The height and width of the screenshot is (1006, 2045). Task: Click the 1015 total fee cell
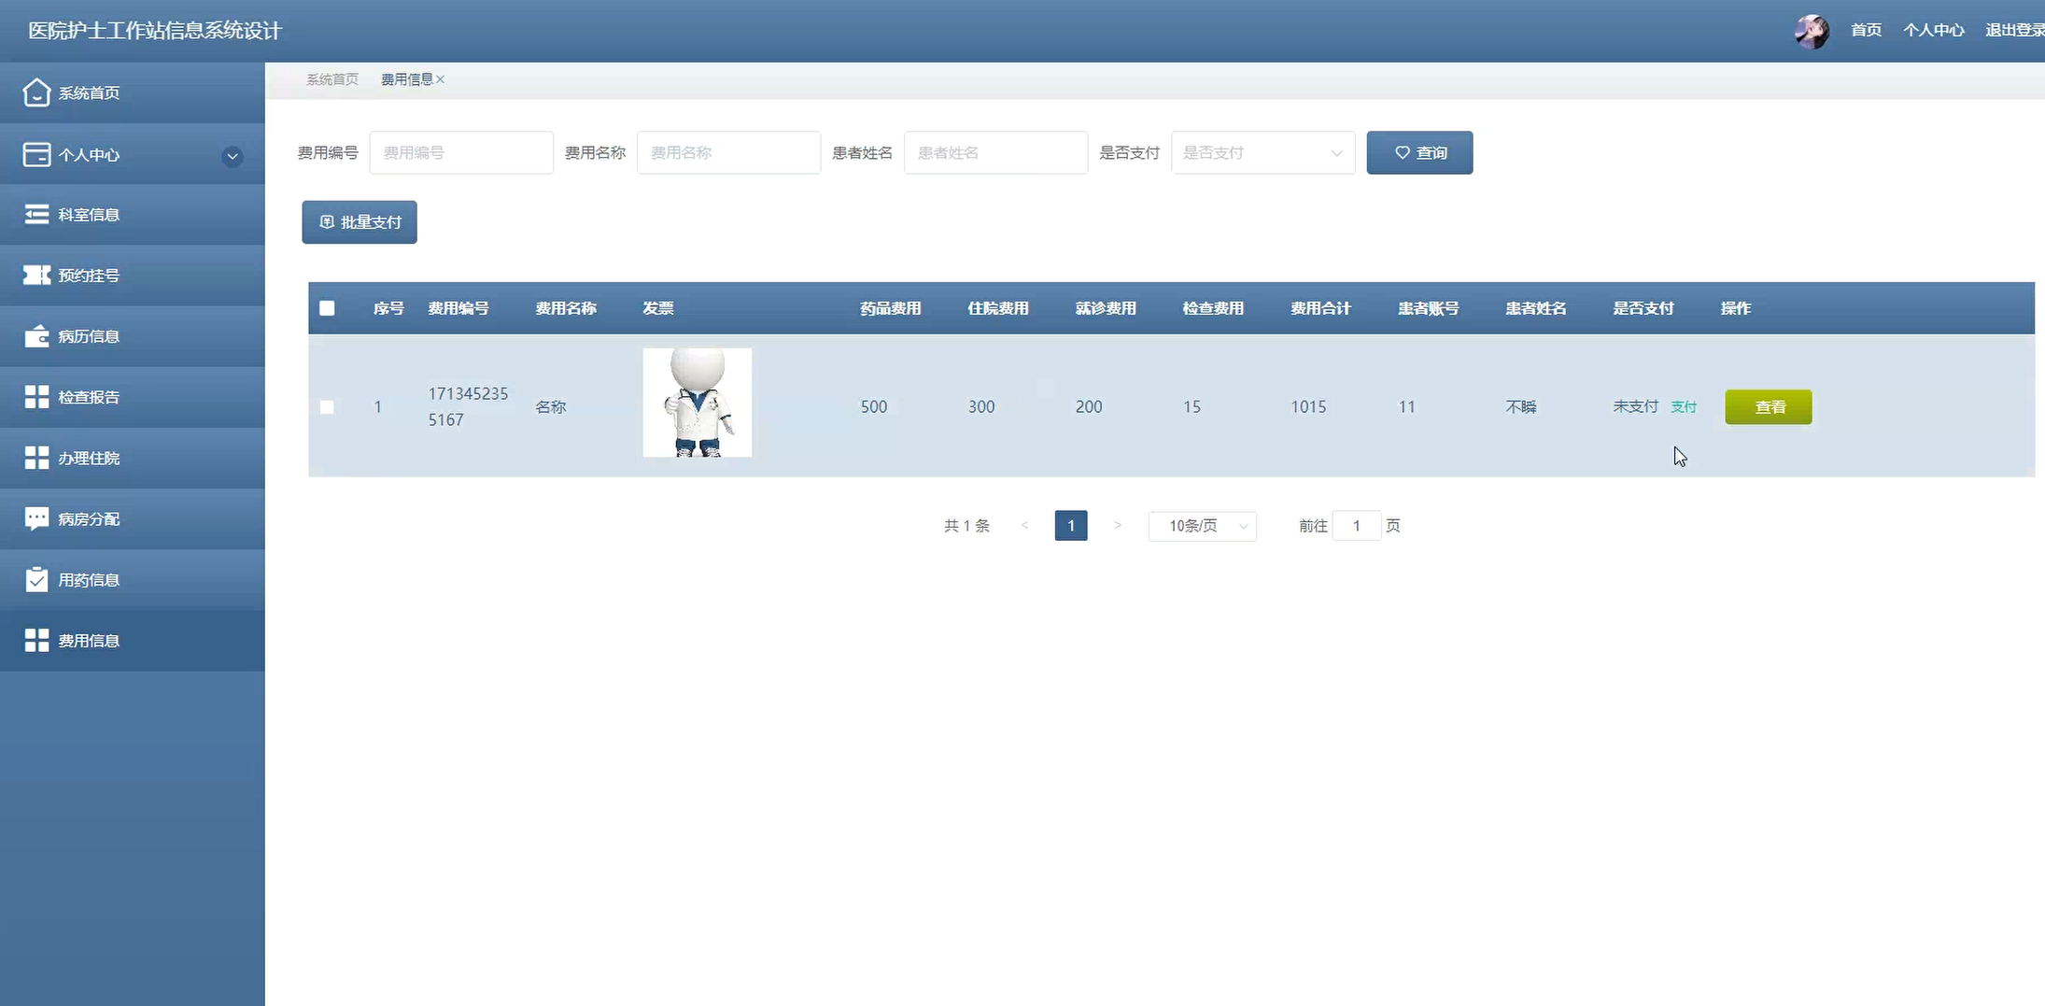(x=1308, y=406)
